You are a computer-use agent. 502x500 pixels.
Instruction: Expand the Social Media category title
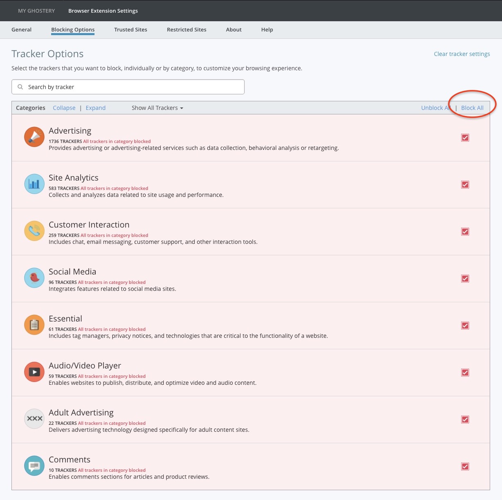(72, 272)
